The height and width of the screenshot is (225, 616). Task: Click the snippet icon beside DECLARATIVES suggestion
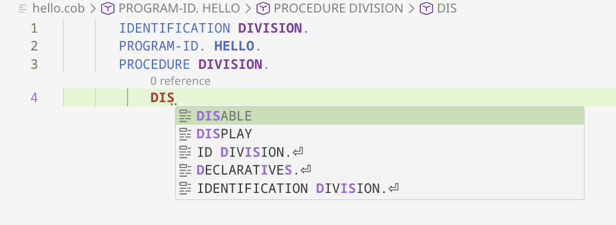[185, 170]
